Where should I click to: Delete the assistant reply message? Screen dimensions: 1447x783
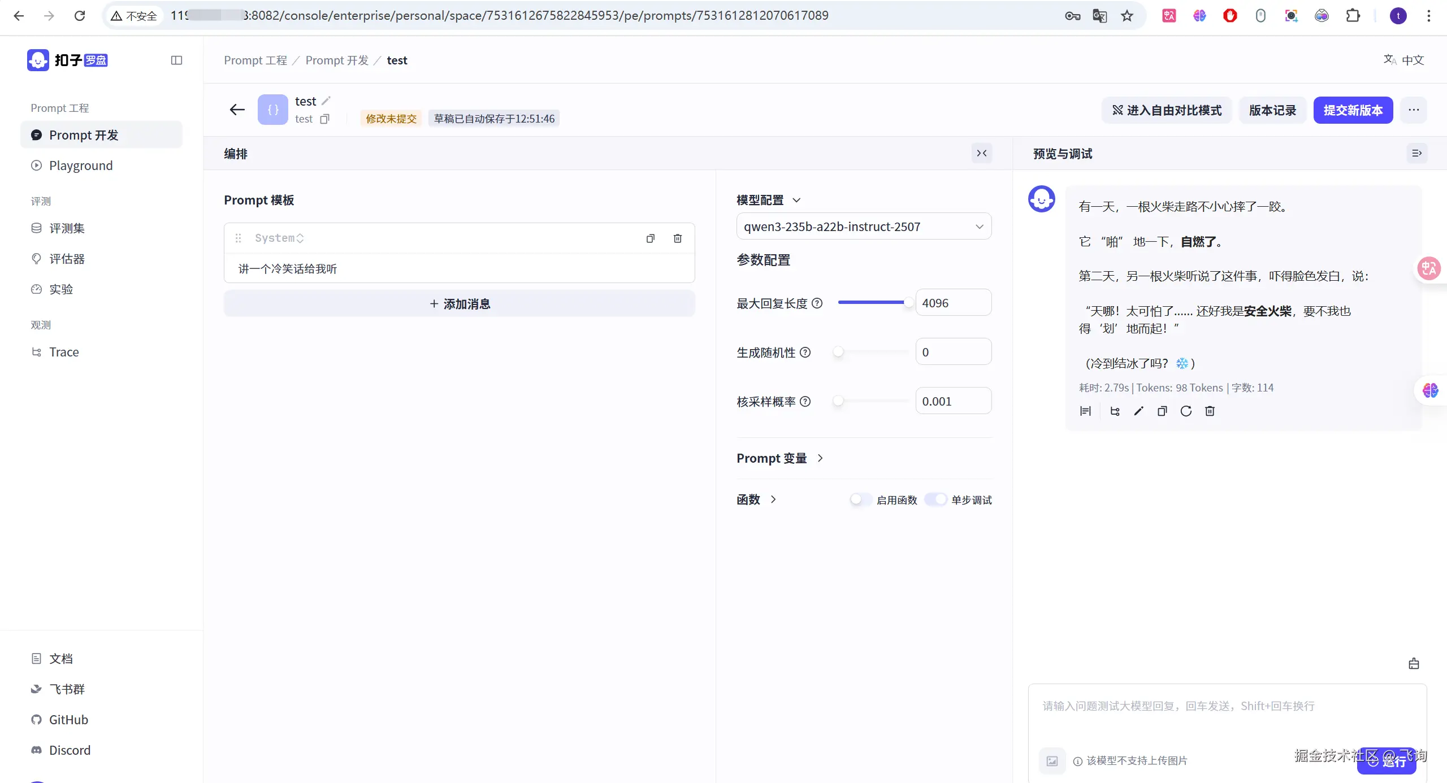(1210, 411)
